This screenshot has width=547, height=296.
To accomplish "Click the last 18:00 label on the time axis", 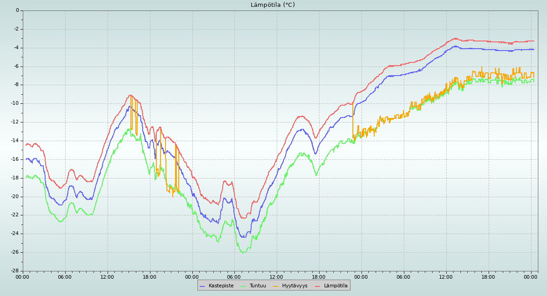I will click(488, 277).
